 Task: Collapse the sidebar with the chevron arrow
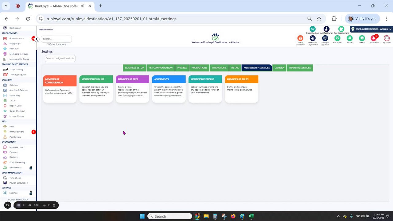point(37,39)
